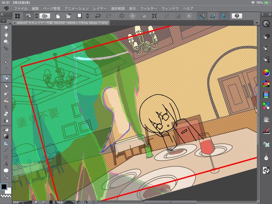Expand the touch gesture settings arrows
This screenshot has width=272, height=204.
click(x=36, y=16)
